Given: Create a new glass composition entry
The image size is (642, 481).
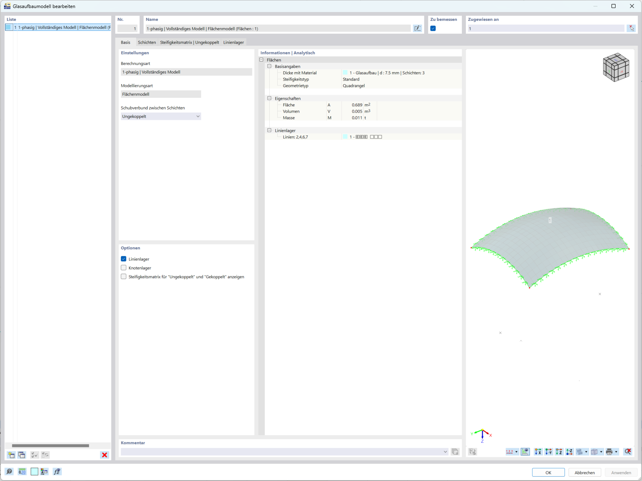Looking at the screenshot, I should pyautogui.click(x=11, y=455).
